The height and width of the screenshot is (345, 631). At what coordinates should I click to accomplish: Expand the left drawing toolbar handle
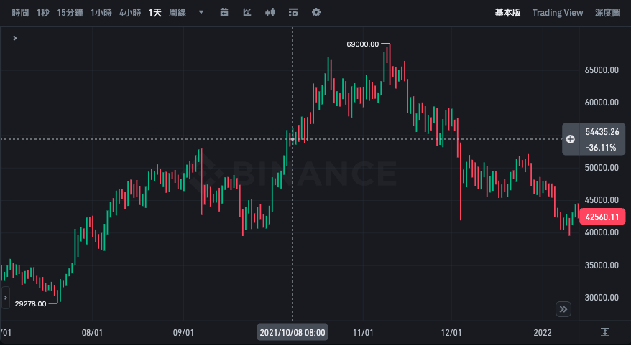[6, 296]
